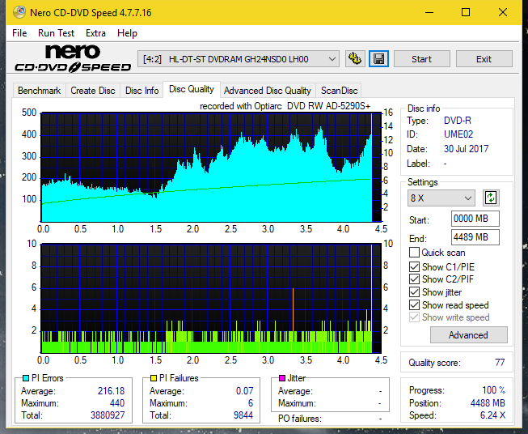
Task: Select the Disc Quality tab
Action: click(192, 89)
